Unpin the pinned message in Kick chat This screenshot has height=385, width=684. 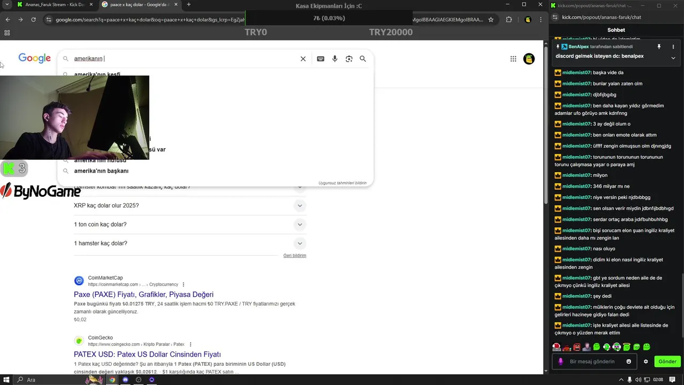[x=659, y=47]
